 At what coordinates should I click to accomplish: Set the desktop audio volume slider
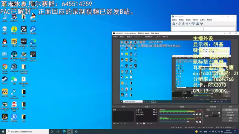click(x=177, y=114)
